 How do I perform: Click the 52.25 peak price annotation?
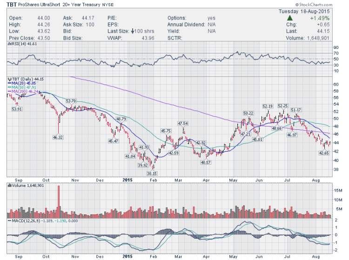(x=283, y=106)
